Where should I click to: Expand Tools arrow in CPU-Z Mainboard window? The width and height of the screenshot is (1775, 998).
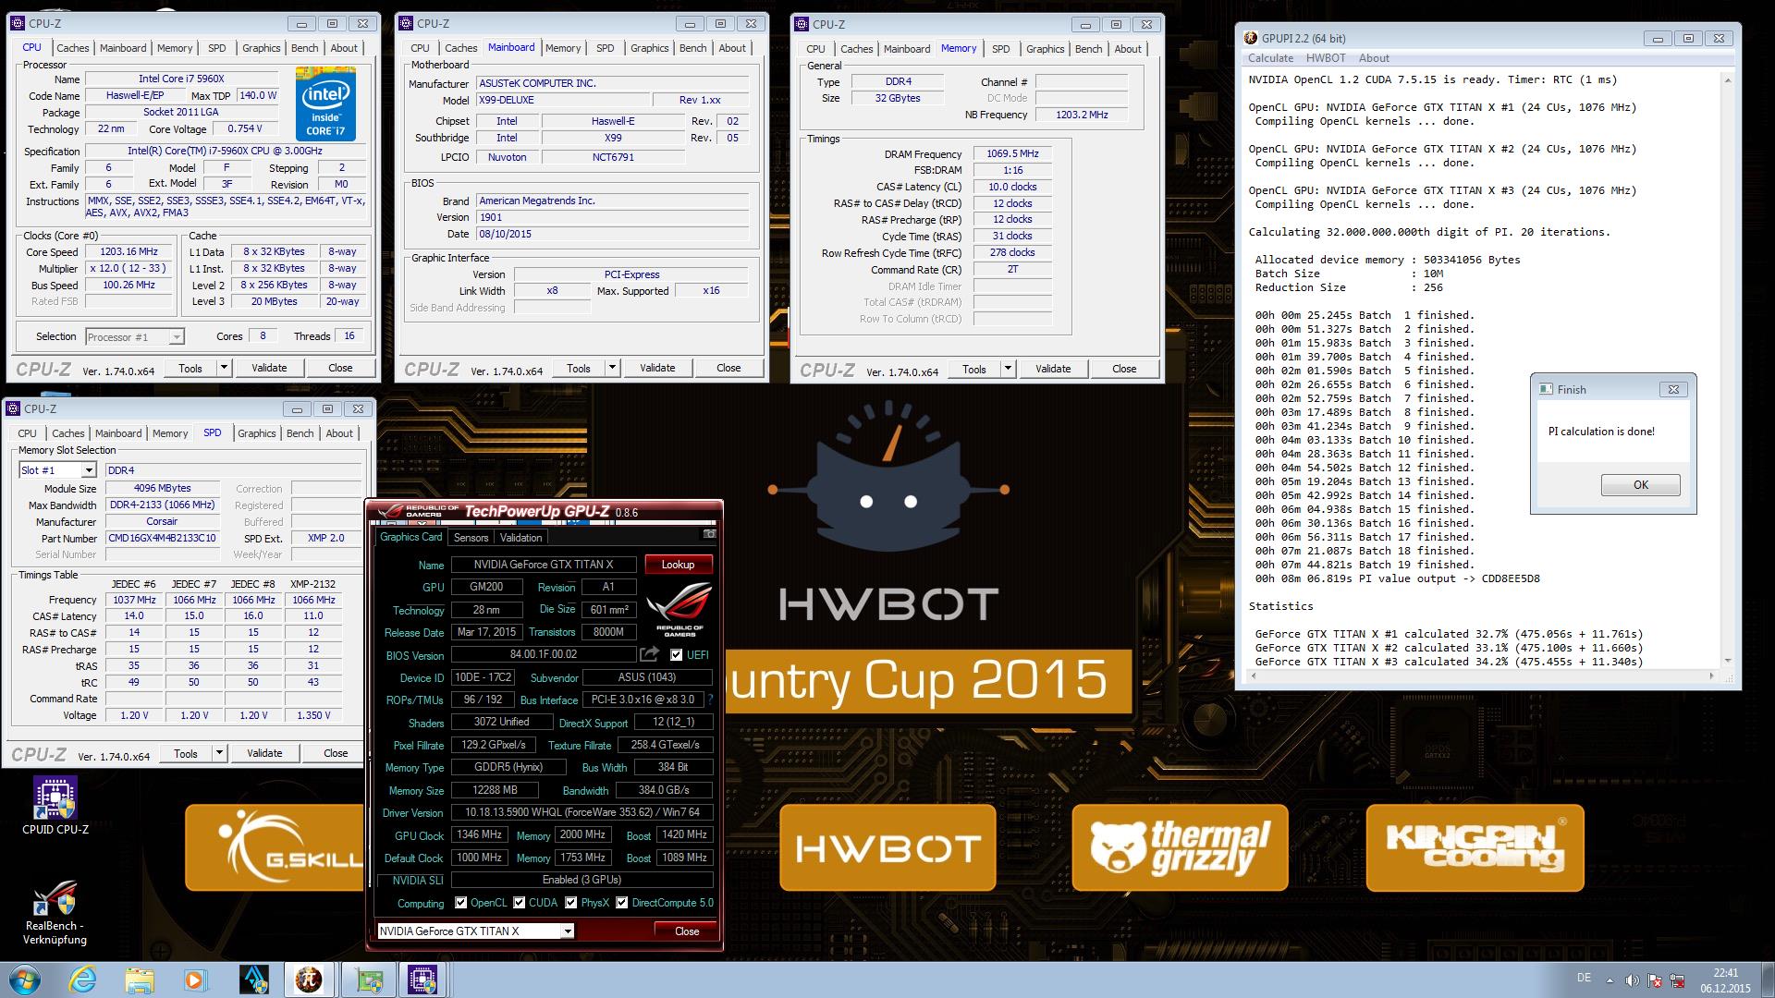(x=612, y=368)
